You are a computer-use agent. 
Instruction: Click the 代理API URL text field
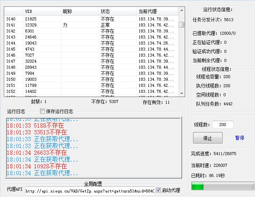(x=90, y=190)
